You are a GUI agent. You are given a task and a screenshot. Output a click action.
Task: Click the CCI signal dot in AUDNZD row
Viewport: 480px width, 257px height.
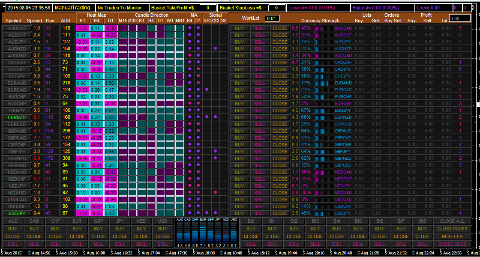tap(216, 49)
